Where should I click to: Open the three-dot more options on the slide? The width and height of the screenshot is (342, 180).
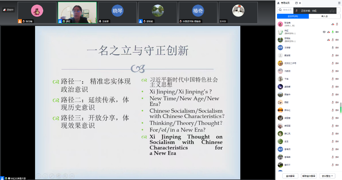(x=72, y=176)
